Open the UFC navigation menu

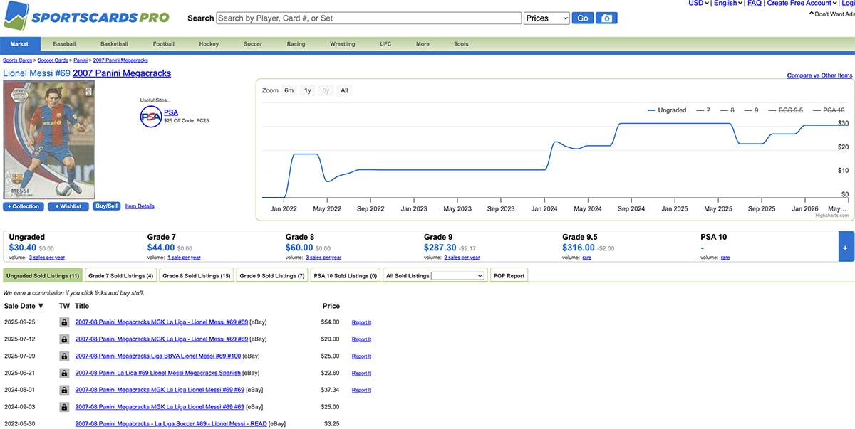click(385, 44)
